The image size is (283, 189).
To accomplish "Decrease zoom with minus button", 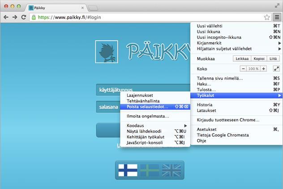I will coord(243,69).
